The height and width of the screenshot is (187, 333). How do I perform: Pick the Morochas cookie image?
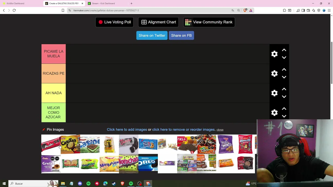(129, 164)
